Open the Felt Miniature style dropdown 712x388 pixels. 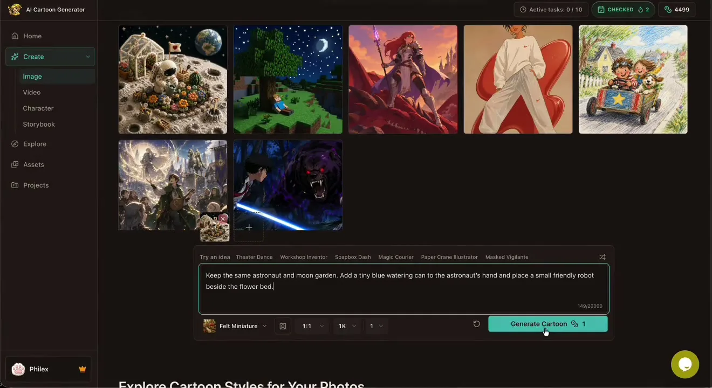(x=235, y=326)
